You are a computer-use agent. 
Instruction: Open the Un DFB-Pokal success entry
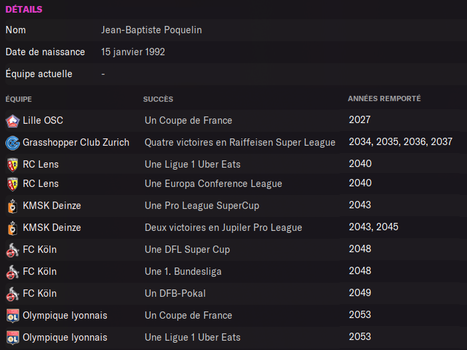(x=175, y=293)
